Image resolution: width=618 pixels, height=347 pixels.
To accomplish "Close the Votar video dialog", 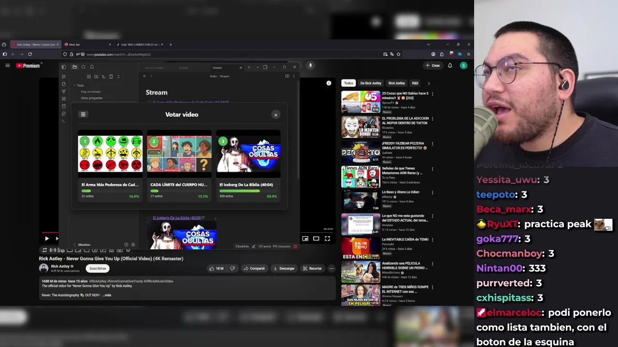I will (276, 115).
